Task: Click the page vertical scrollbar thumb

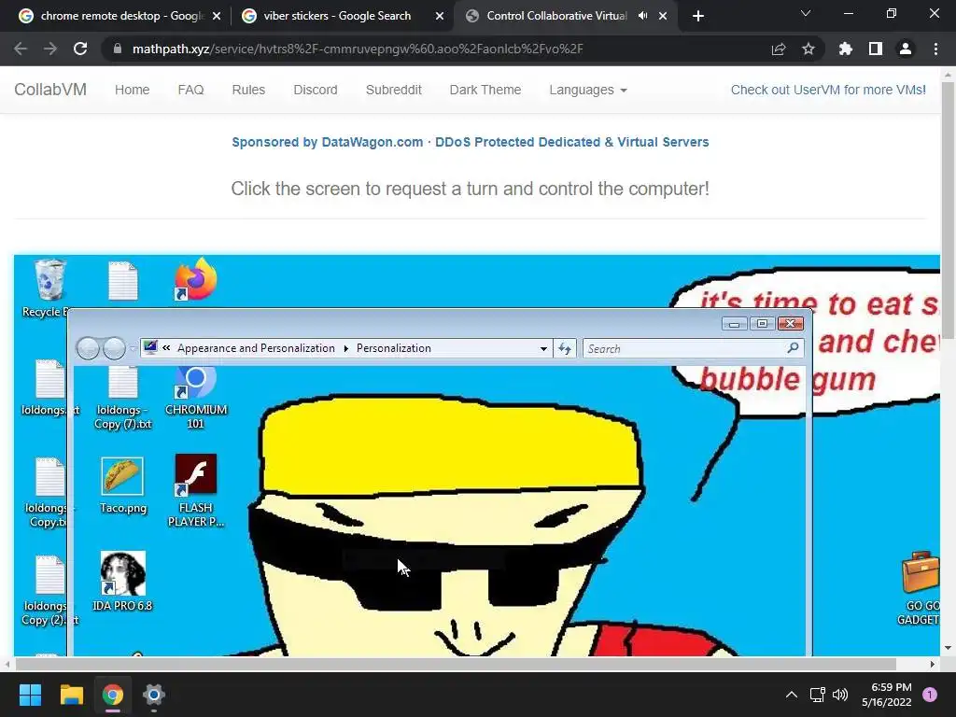Action: point(948,210)
